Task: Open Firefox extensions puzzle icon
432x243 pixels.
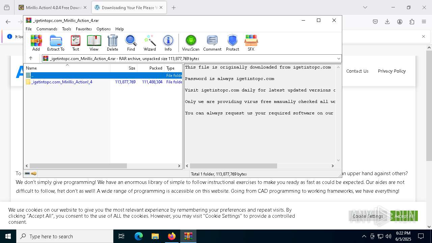Action: (412, 22)
